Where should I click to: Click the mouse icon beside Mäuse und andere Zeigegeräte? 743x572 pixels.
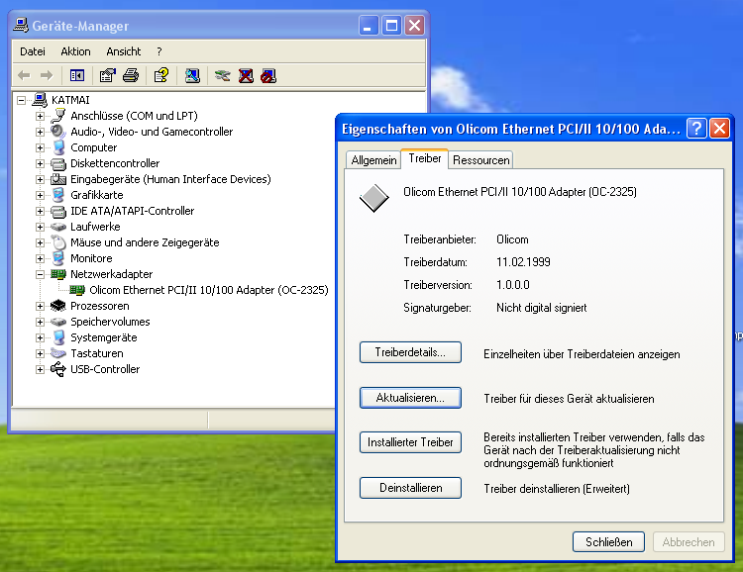58,242
